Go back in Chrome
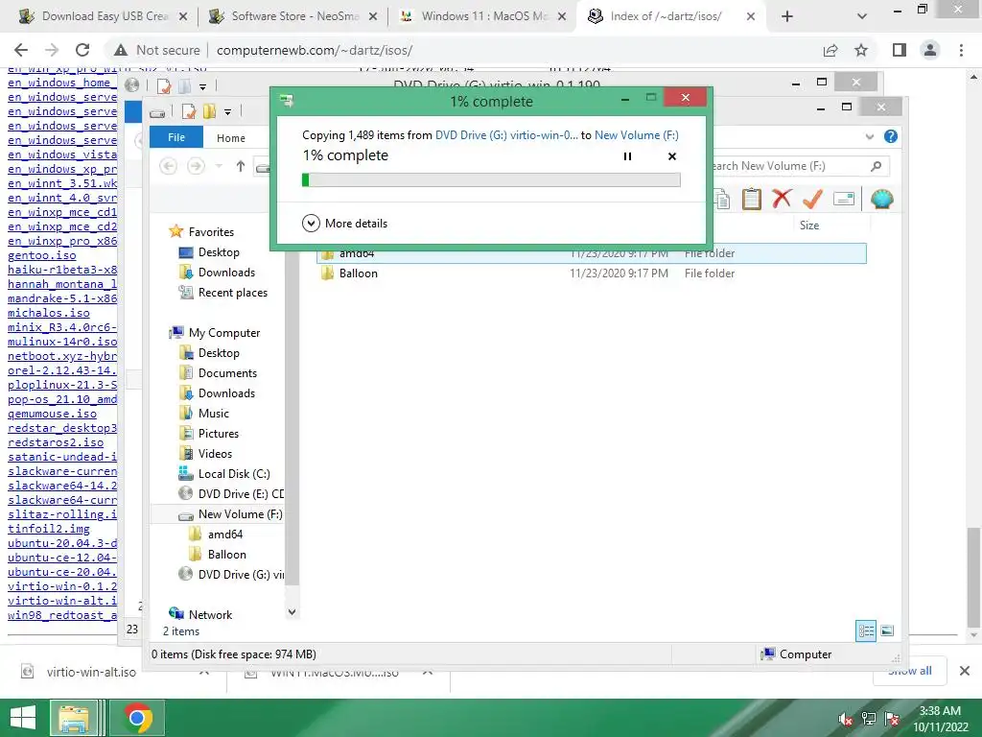 tap(21, 50)
